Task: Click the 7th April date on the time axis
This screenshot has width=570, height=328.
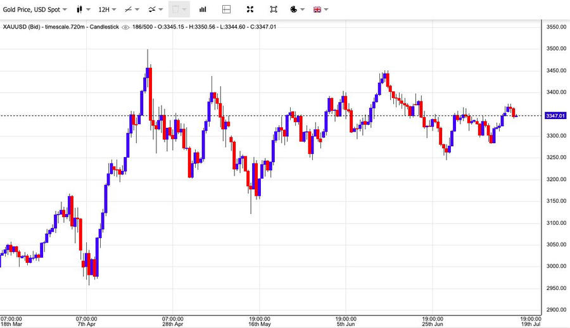Action: 86,323
